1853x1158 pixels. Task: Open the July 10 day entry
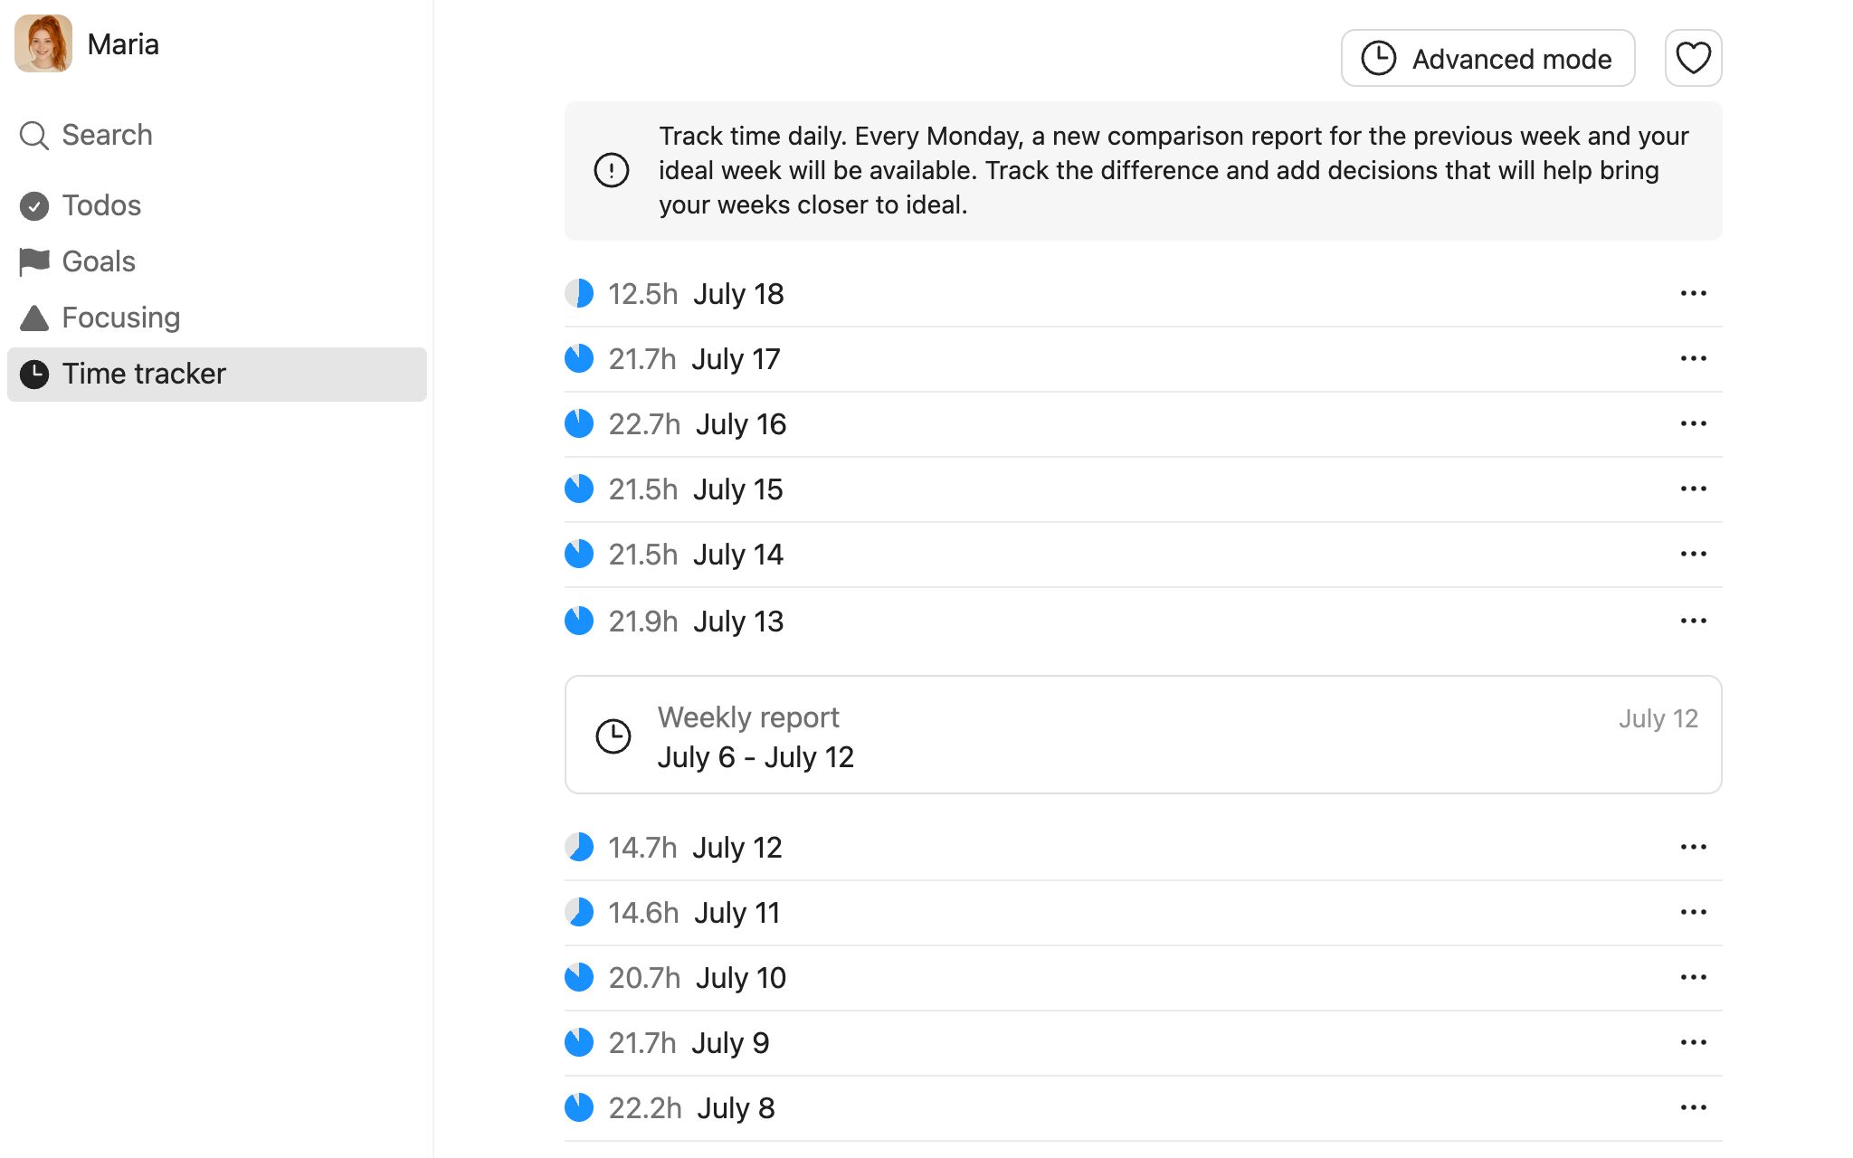pos(1143,978)
